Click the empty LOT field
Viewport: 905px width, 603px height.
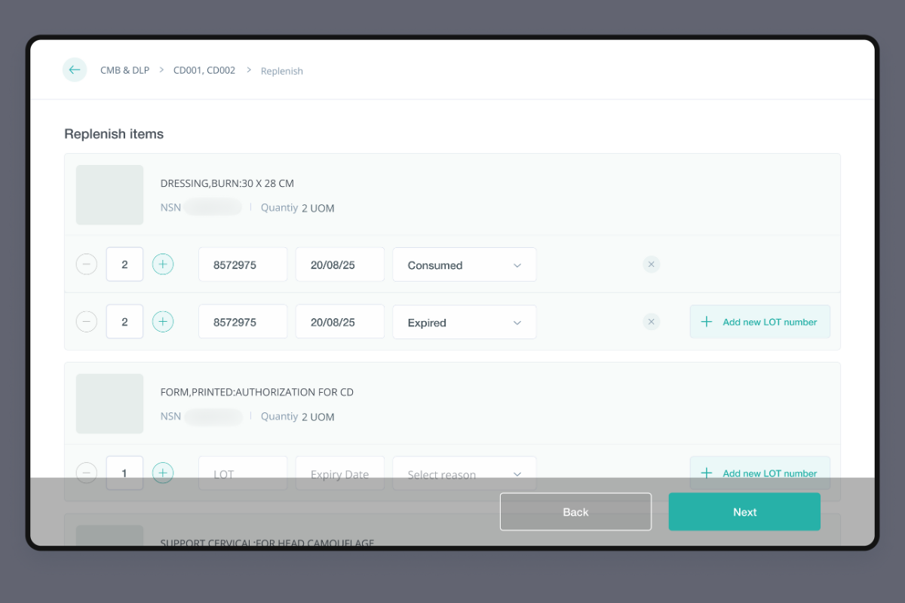(x=243, y=473)
